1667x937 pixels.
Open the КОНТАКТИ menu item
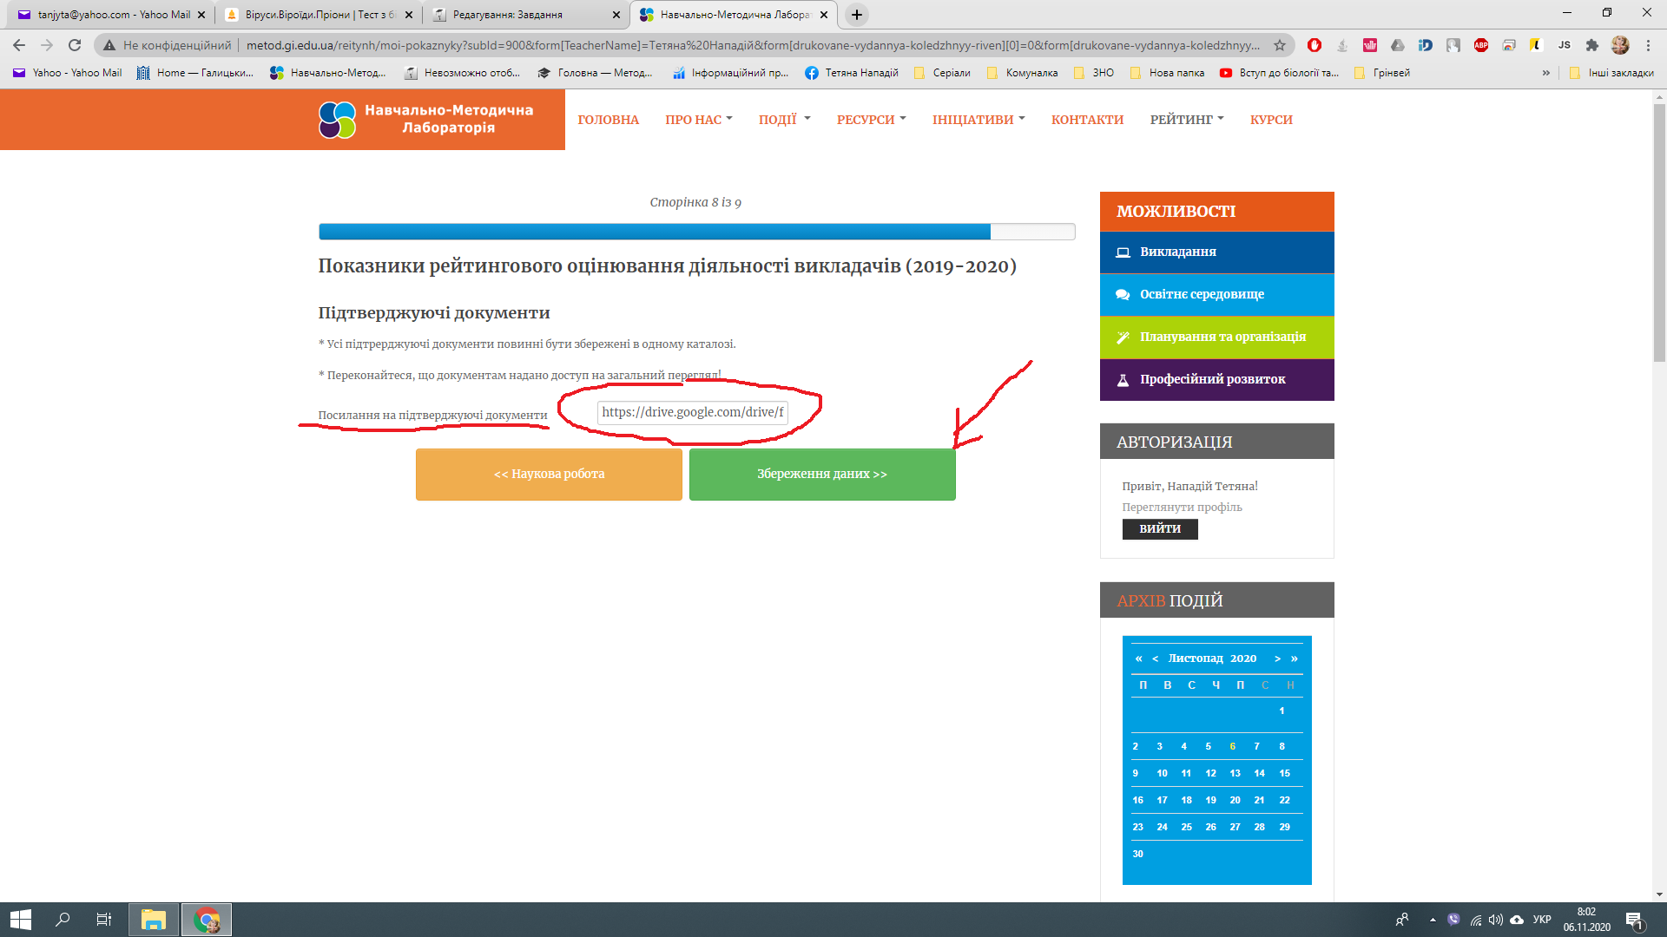[1087, 120]
